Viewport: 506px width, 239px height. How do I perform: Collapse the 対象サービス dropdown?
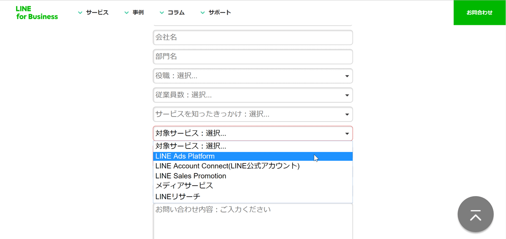tap(253, 133)
